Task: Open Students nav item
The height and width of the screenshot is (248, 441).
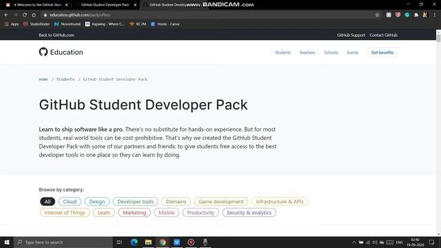Action: [x=283, y=52]
